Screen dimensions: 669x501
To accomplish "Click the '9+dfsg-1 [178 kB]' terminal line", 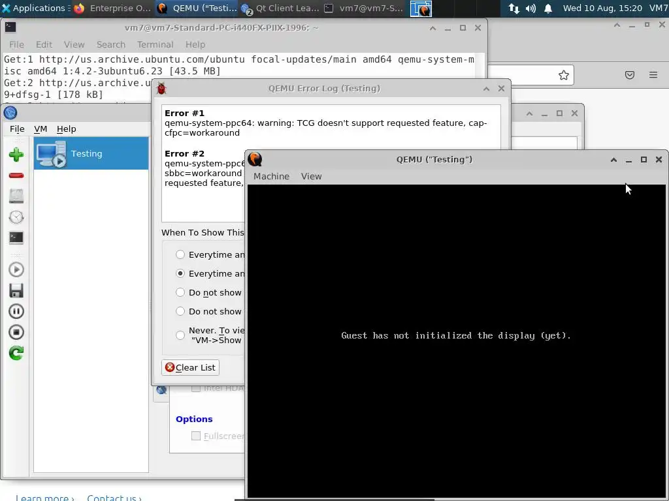I will coord(54,95).
